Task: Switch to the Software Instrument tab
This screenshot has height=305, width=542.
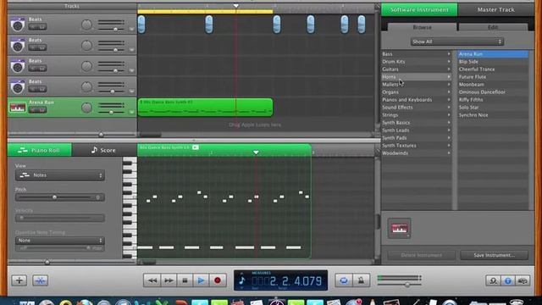Action: click(419, 9)
